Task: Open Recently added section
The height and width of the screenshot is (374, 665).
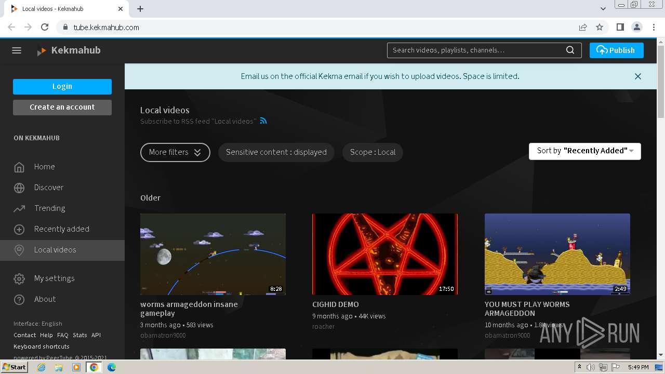Action: click(62, 229)
